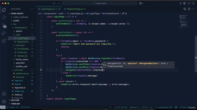
Task: Collapse the src folder
Action: point(15,24)
